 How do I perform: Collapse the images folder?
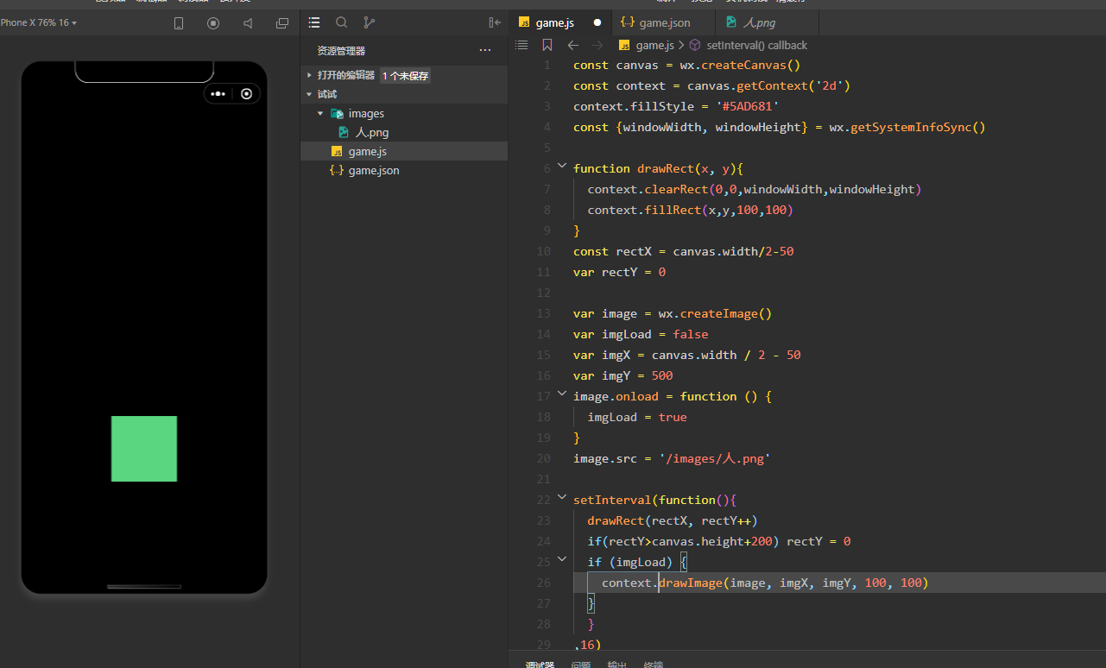(x=320, y=113)
